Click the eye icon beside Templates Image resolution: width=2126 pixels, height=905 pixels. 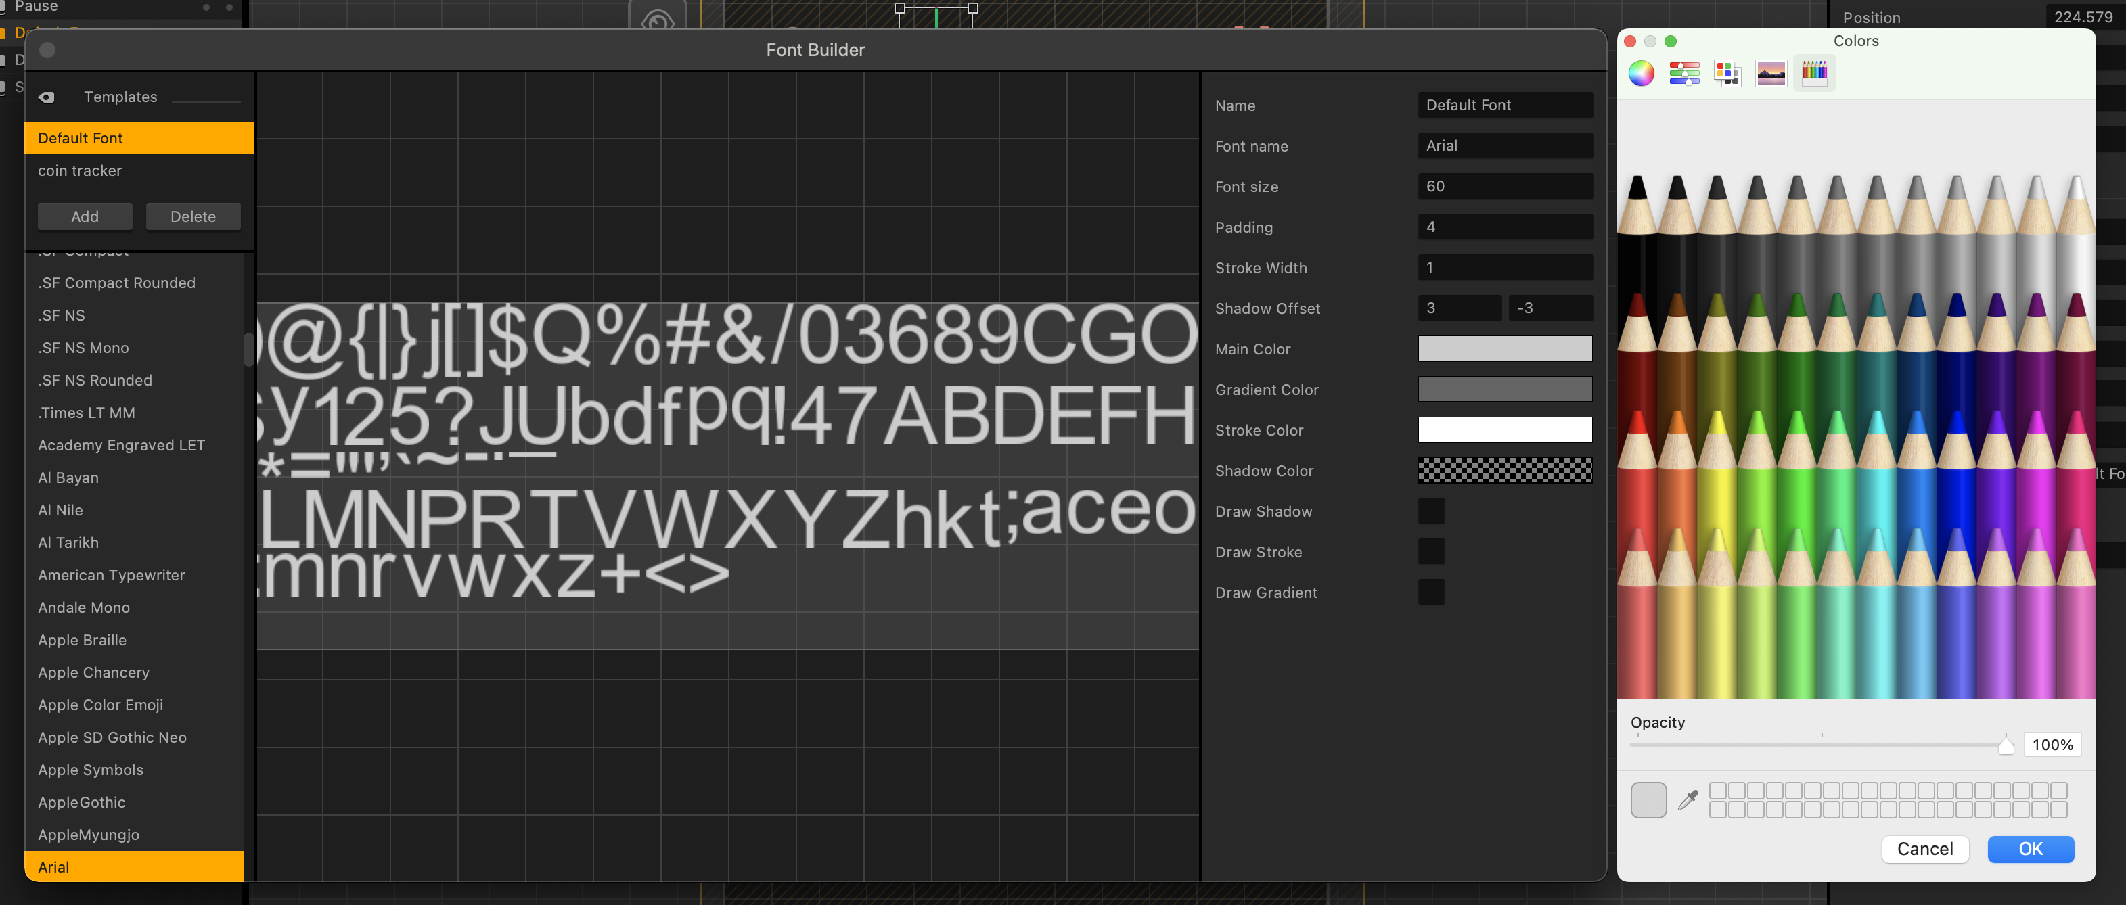pos(46,97)
